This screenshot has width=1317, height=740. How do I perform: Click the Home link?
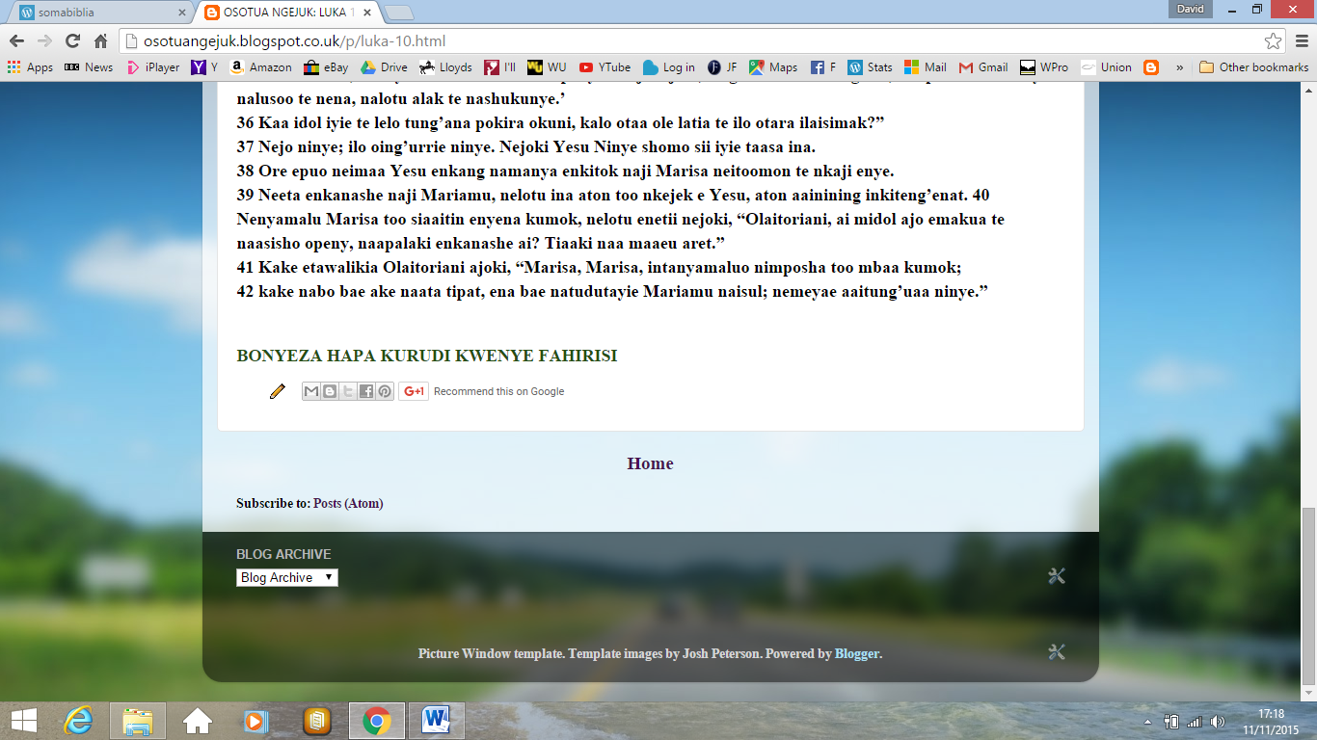[650, 463]
